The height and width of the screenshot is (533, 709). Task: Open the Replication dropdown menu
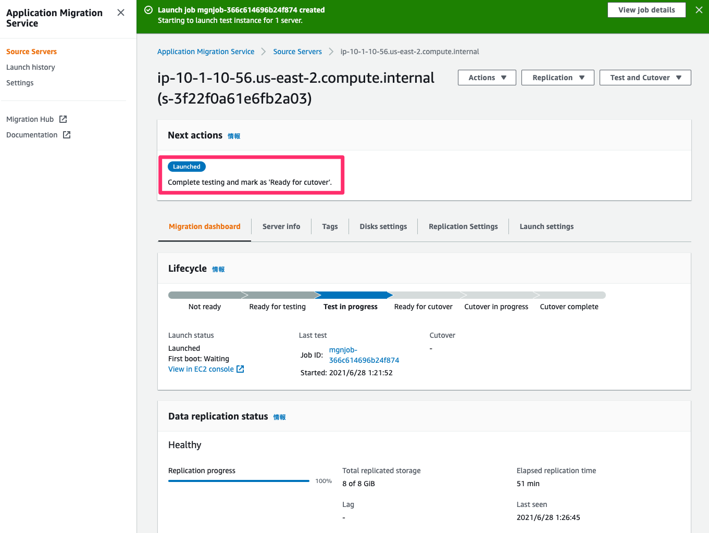pos(558,78)
